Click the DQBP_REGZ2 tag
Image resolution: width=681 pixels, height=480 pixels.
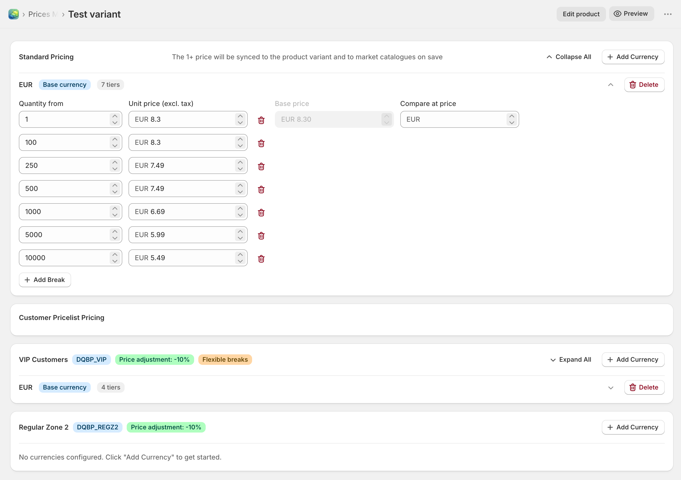point(98,427)
